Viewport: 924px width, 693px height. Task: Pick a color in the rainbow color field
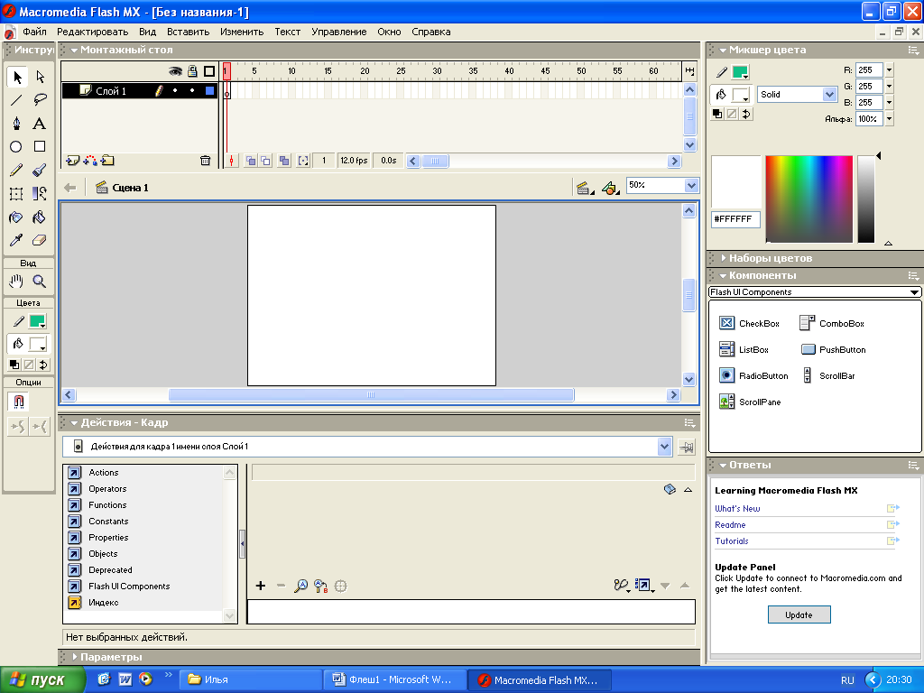808,199
